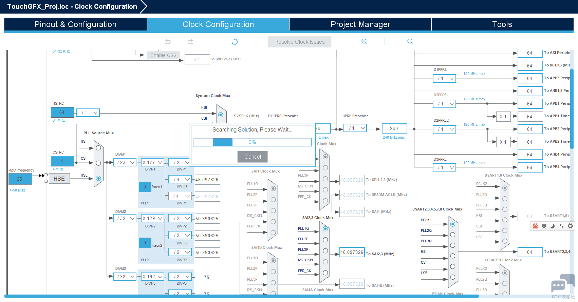Screen dimensions: 578x302
Task: Switch to Tools tab
Action: [502, 24]
